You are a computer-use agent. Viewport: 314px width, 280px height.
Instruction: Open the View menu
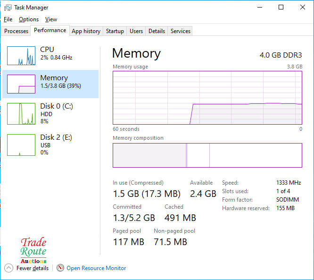point(51,19)
